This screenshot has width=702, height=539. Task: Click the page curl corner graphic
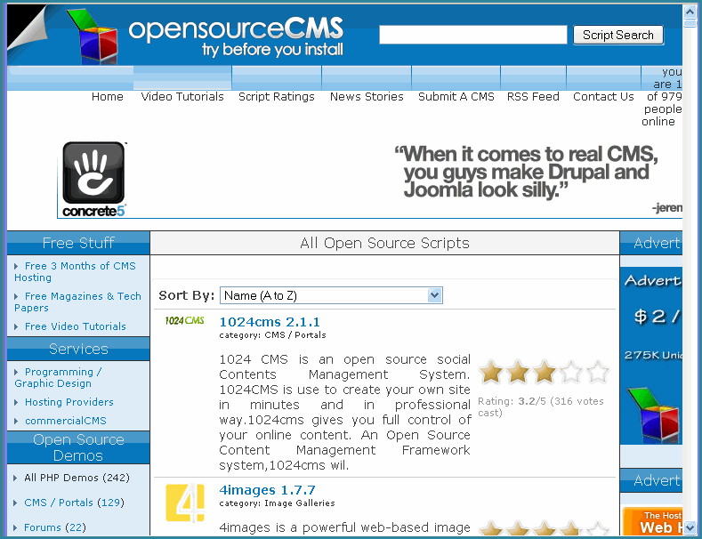point(27,28)
